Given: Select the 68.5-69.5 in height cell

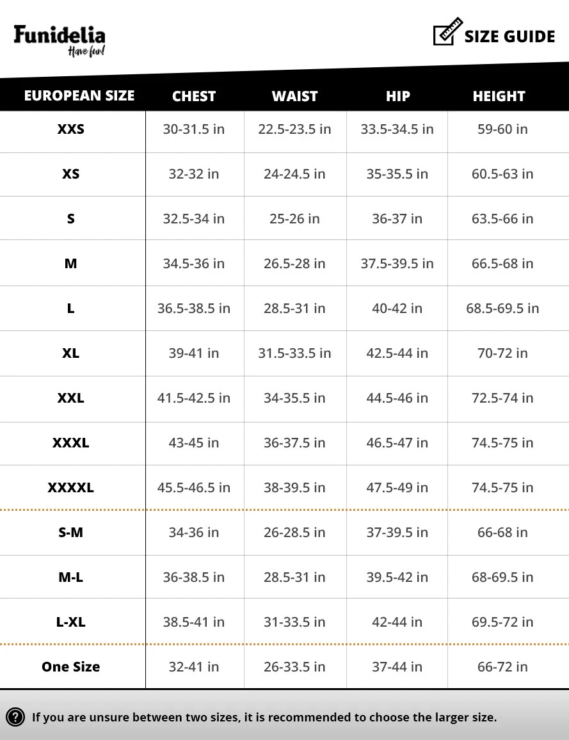Looking at the screenshot, I should click(x=502, y=308).
